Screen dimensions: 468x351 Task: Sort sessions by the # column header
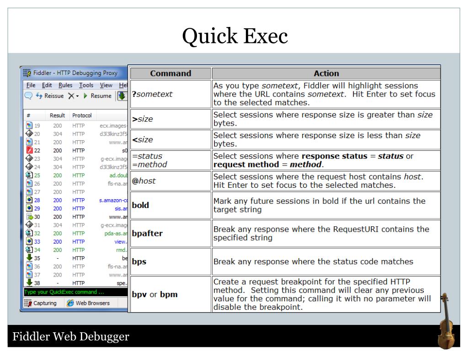(x=28, y=116)
